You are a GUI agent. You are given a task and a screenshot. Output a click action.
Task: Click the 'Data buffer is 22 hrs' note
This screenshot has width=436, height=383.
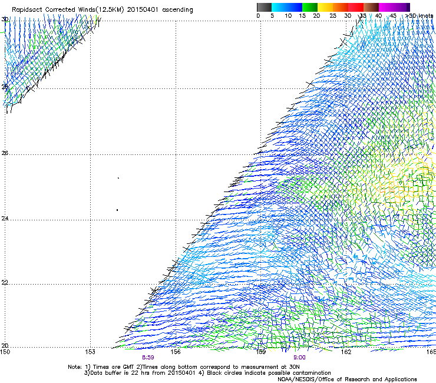(207, 373)
